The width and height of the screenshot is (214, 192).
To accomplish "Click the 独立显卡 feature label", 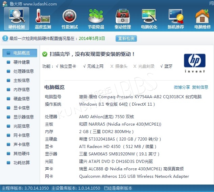I will tap(68, 66).
